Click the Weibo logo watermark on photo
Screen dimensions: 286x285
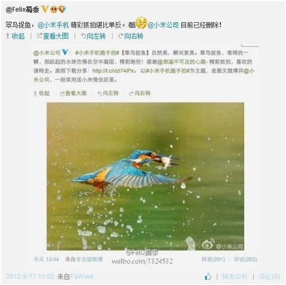(208, 244)
